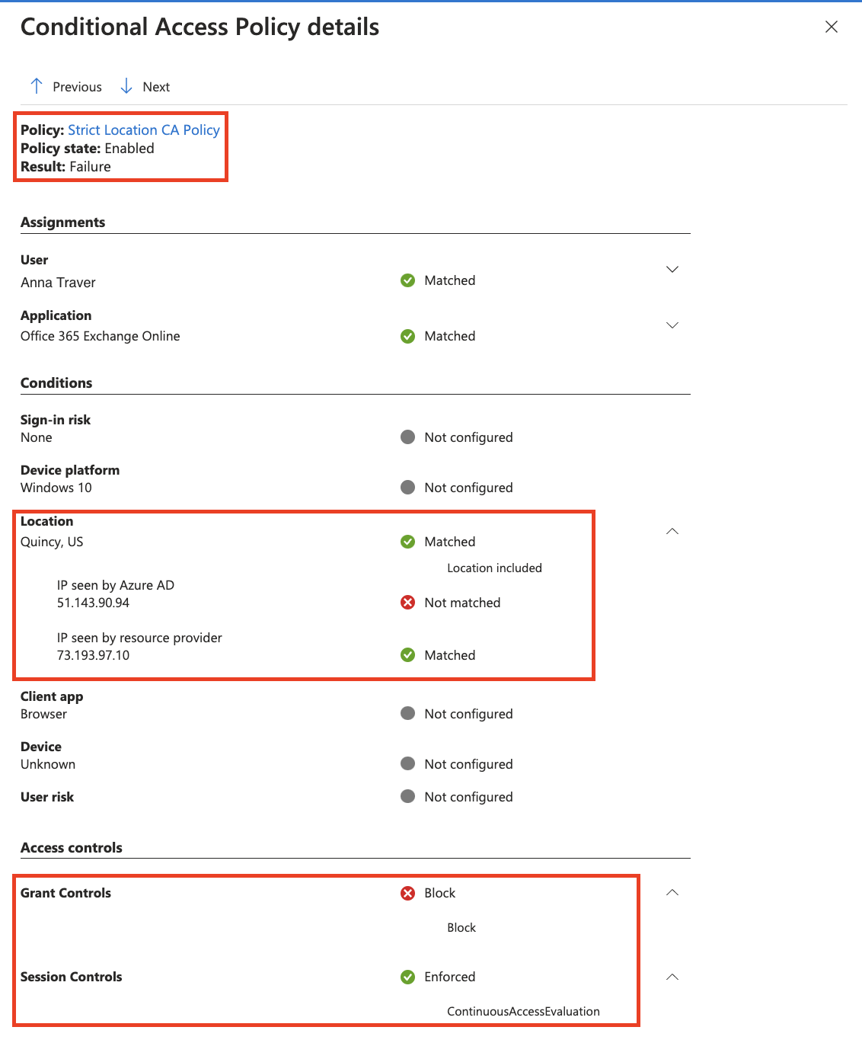The height and width of the screenshot is (1059, 862).
Task: Click the red Not matched icon for IP seen by Azure AD
Action: coord(407,603)
